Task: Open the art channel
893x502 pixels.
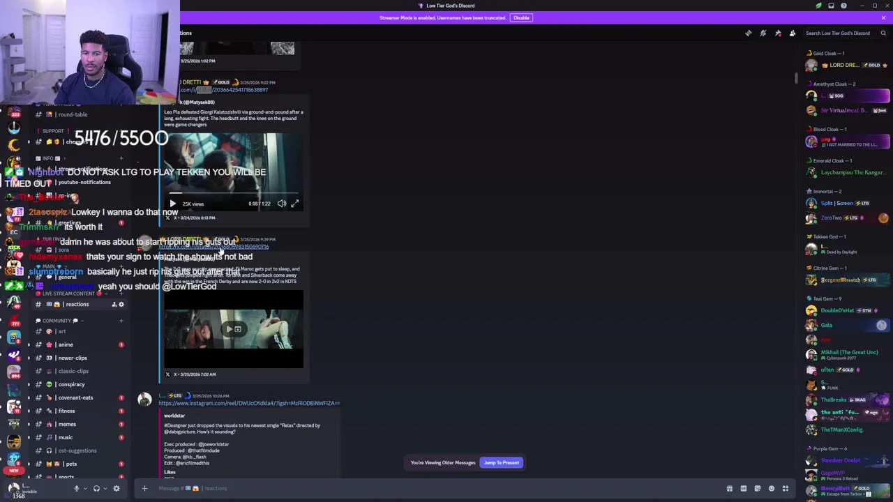Action: [x=80, y=331]
